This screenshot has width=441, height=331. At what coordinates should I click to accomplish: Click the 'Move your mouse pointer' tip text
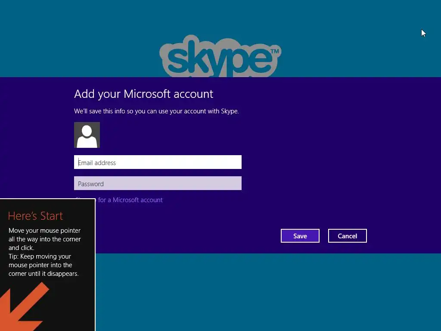click(44, 252)
